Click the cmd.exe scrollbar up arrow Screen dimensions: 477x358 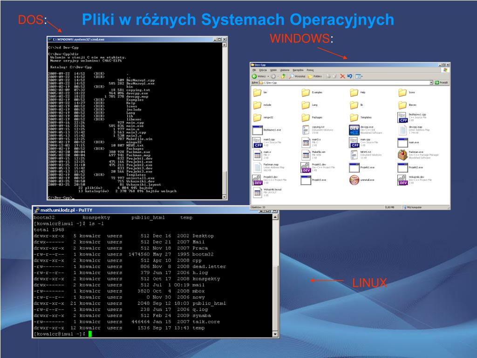point(224,45)
